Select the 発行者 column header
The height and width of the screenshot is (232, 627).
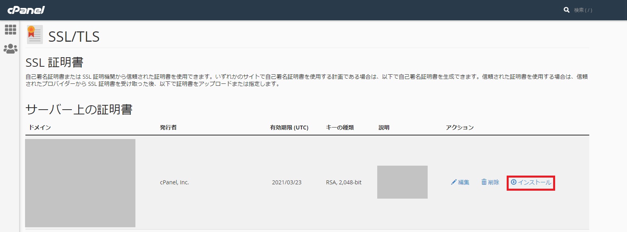click(168, 128)
